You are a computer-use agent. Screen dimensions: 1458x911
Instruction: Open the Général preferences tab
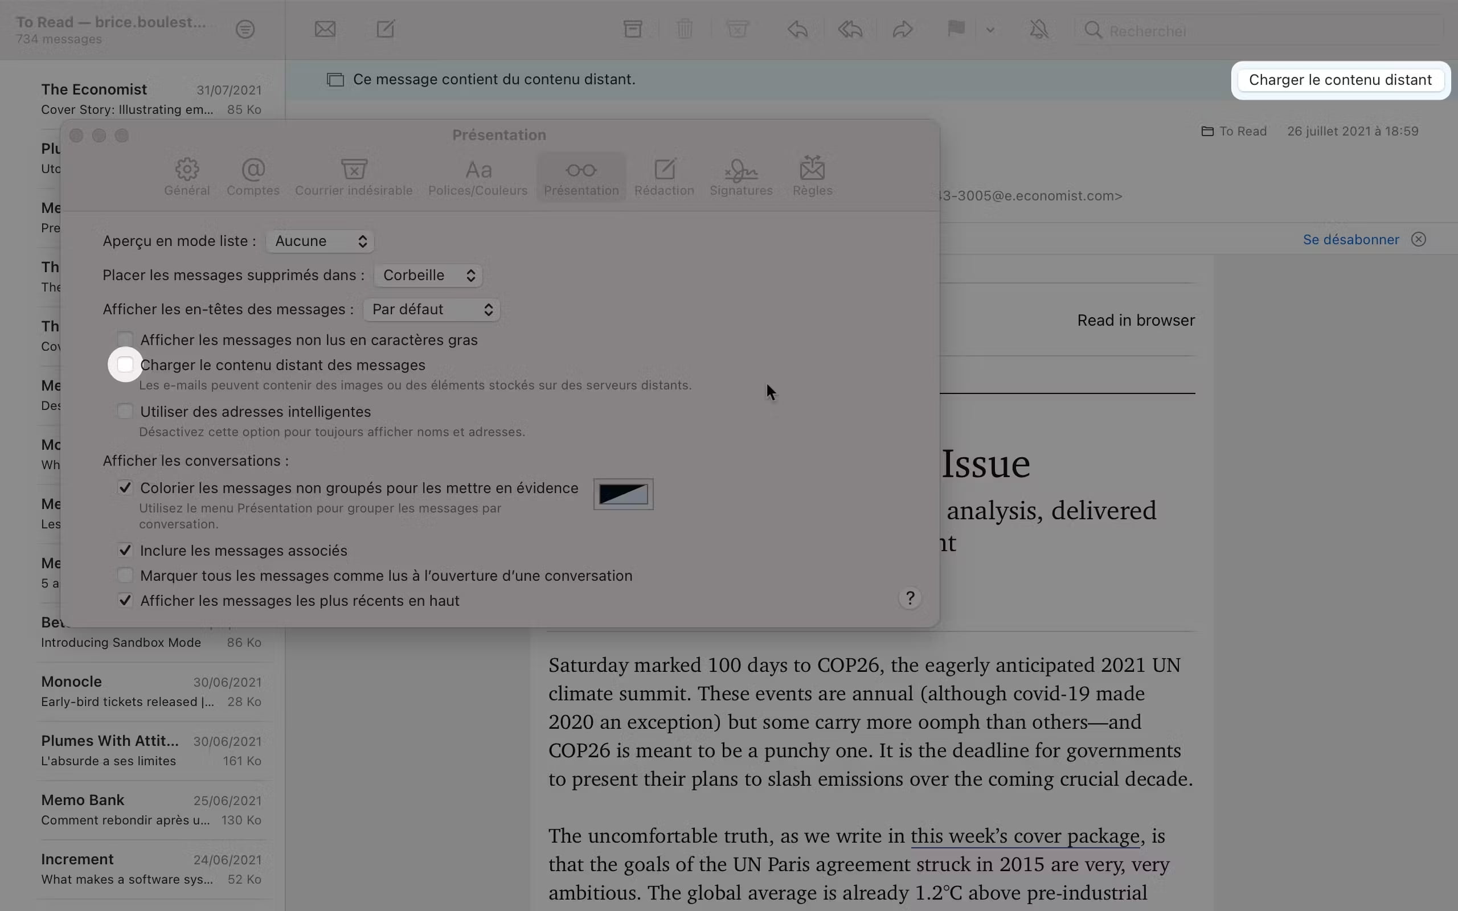click(187, 177)
